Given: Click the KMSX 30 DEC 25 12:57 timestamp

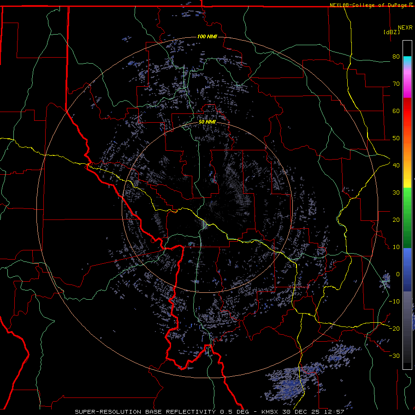Looking at the screenshot, I should tap(303, 412).
